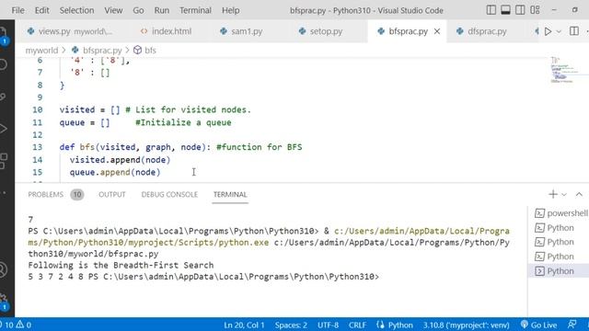Open the run options dropdown arrow
Screen dimensions: 589x331
pos(559,31)
